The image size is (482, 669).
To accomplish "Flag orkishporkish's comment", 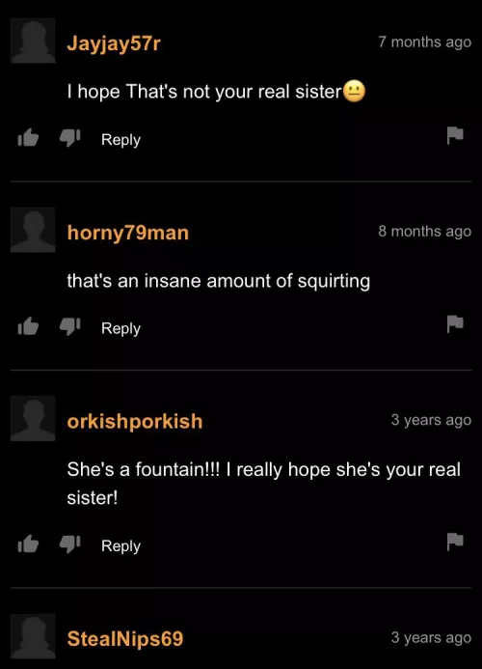I will click(455, 542).
